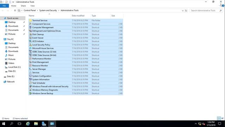Click the taskbar clock showing 1:56 PM
225x127 pixels.
click(x=211, y=124)
